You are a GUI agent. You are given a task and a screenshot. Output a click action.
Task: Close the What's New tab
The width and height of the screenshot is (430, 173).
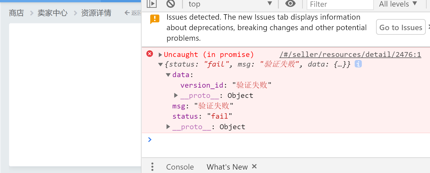point(255,166)
